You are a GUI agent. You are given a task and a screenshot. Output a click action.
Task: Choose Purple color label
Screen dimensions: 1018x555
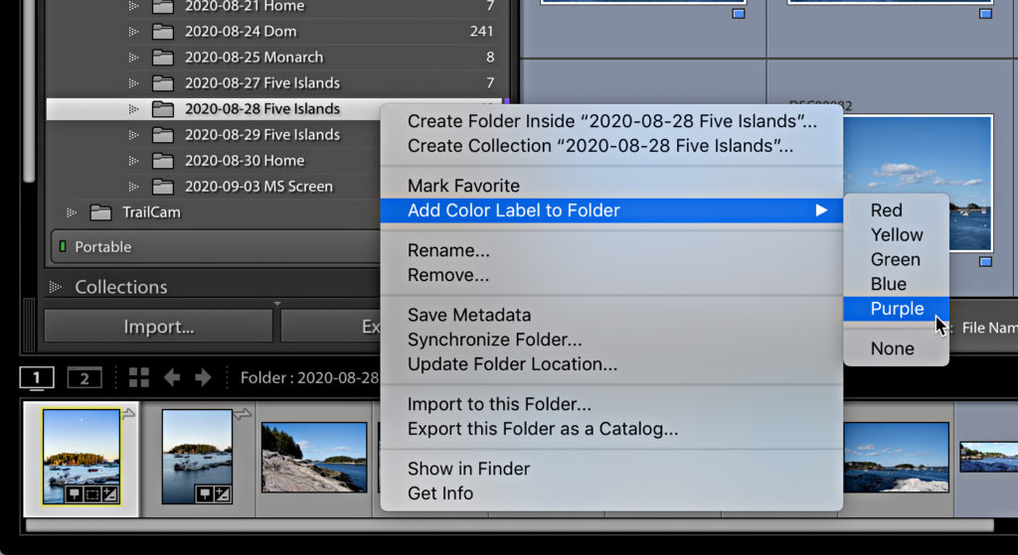(x=896, y=309)
